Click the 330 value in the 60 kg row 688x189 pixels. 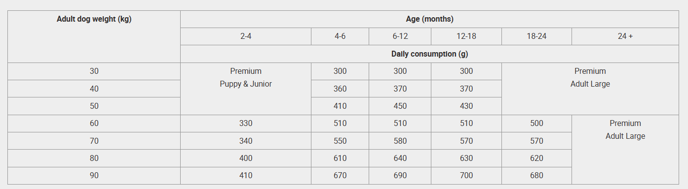tap(246, 124)
